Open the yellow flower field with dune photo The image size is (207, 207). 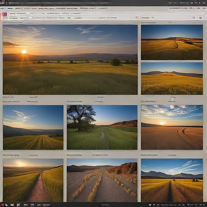(x=172, y=79)
